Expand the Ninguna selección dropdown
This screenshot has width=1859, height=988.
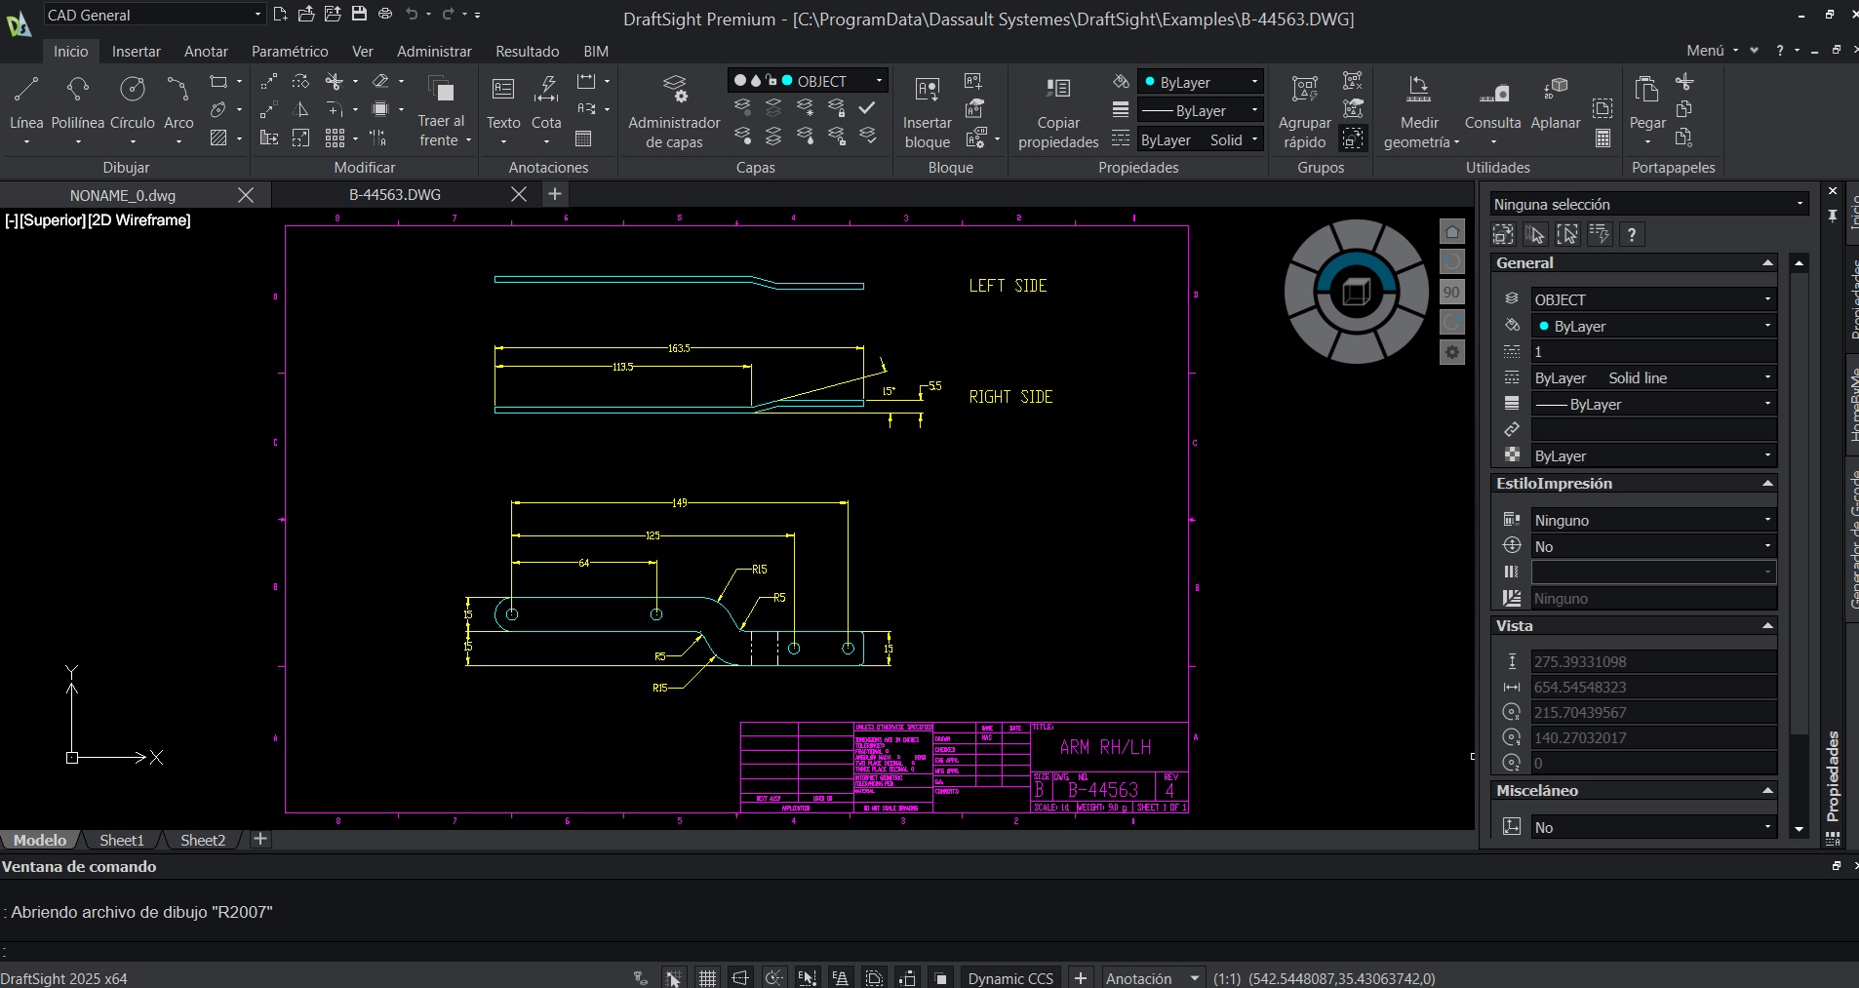(1800, 204)
